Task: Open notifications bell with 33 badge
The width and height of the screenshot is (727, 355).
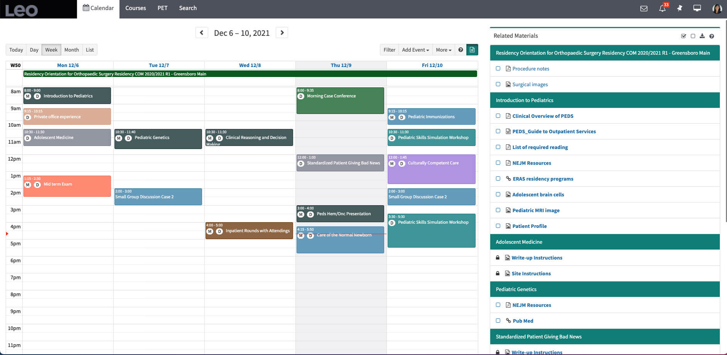Action: (x=662, y=8)
